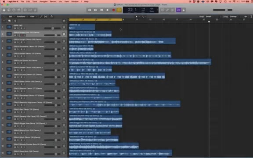Open the Record menu
This screenshot has width=253, height=158.
[53, 1]
